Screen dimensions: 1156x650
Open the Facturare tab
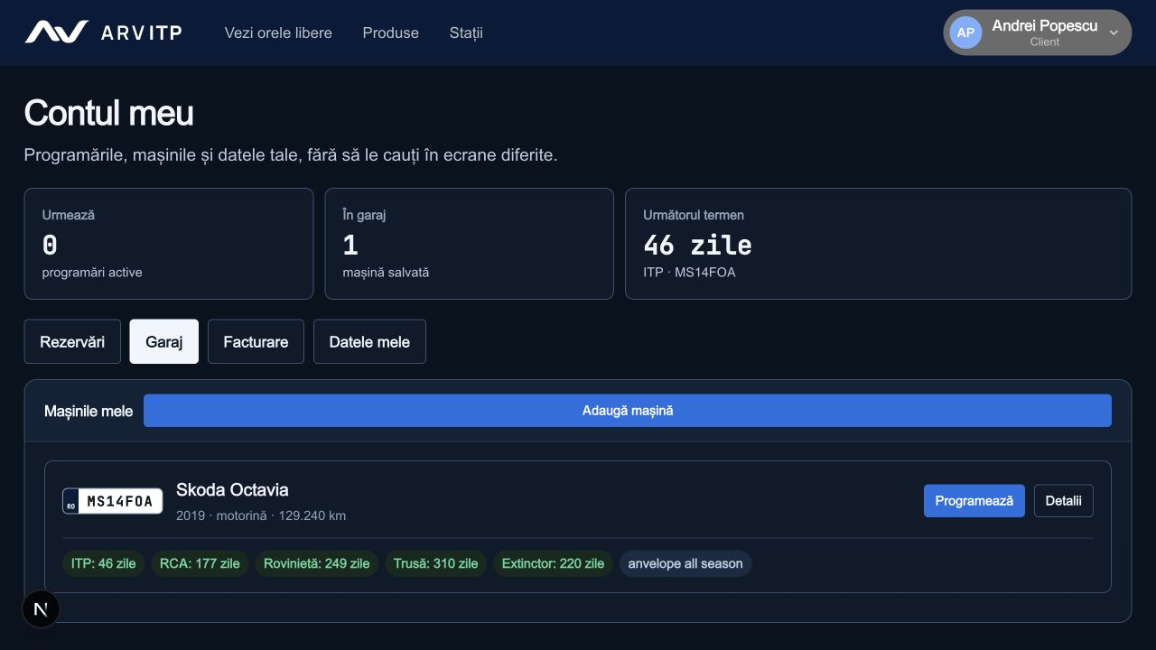point(256,341)
